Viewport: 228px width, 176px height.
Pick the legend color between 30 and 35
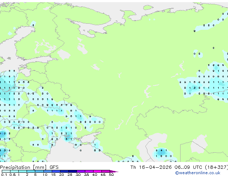tap(81, 171)
